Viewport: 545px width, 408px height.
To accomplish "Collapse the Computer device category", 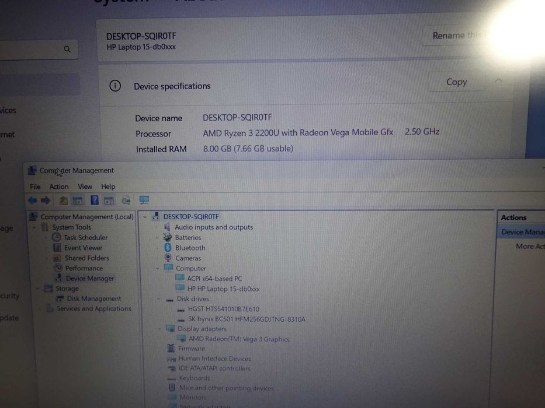I will point(158,268).
